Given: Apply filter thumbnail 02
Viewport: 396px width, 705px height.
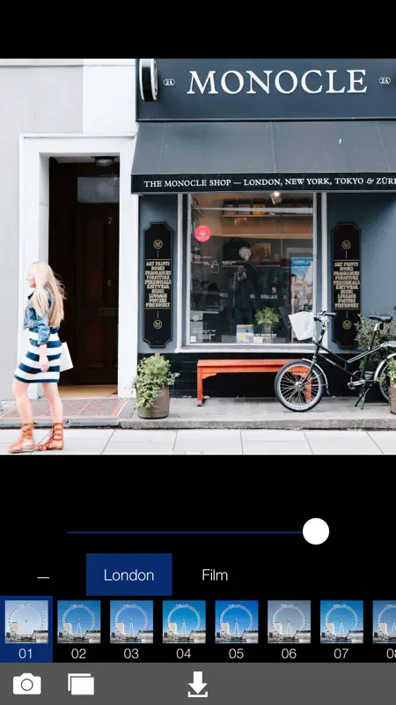Looking at the screenshot, I should (78, 629).
